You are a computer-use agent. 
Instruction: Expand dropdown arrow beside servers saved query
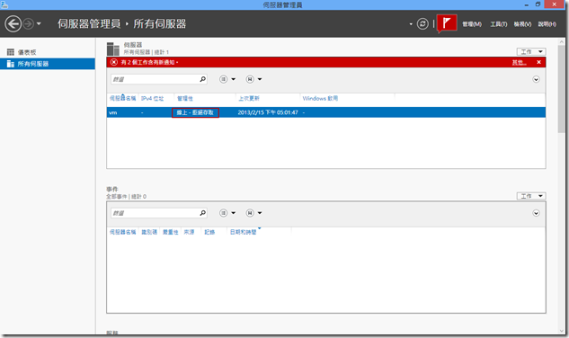pyautogui.click(x=260, y=79)
